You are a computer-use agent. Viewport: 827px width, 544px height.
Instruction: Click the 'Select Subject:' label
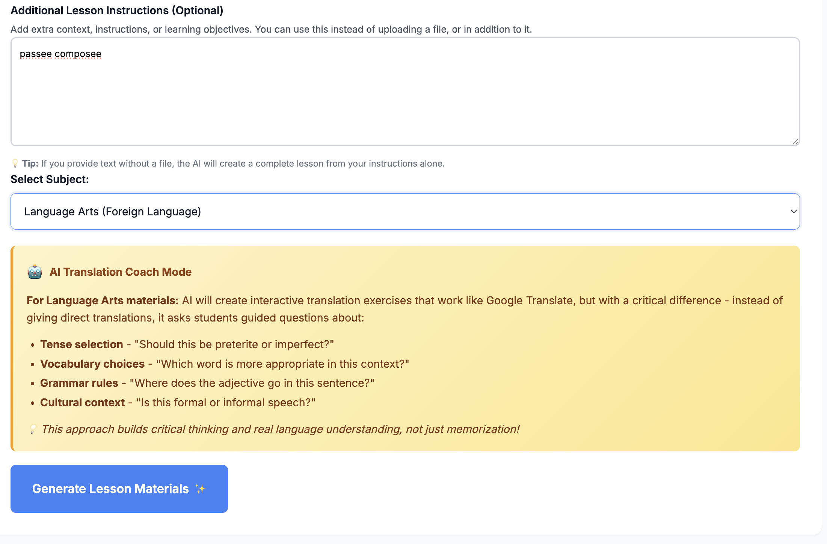click(50, 179)
